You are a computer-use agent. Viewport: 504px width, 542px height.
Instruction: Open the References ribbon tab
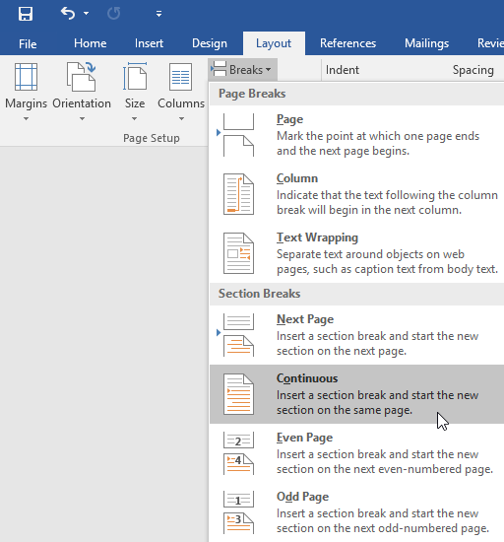(347, 43)
